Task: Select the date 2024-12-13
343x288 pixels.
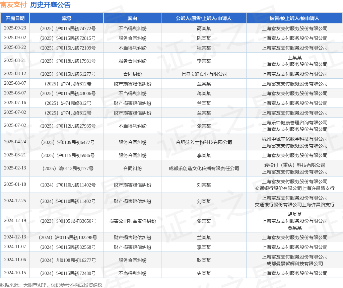Action: coord(15,237)
